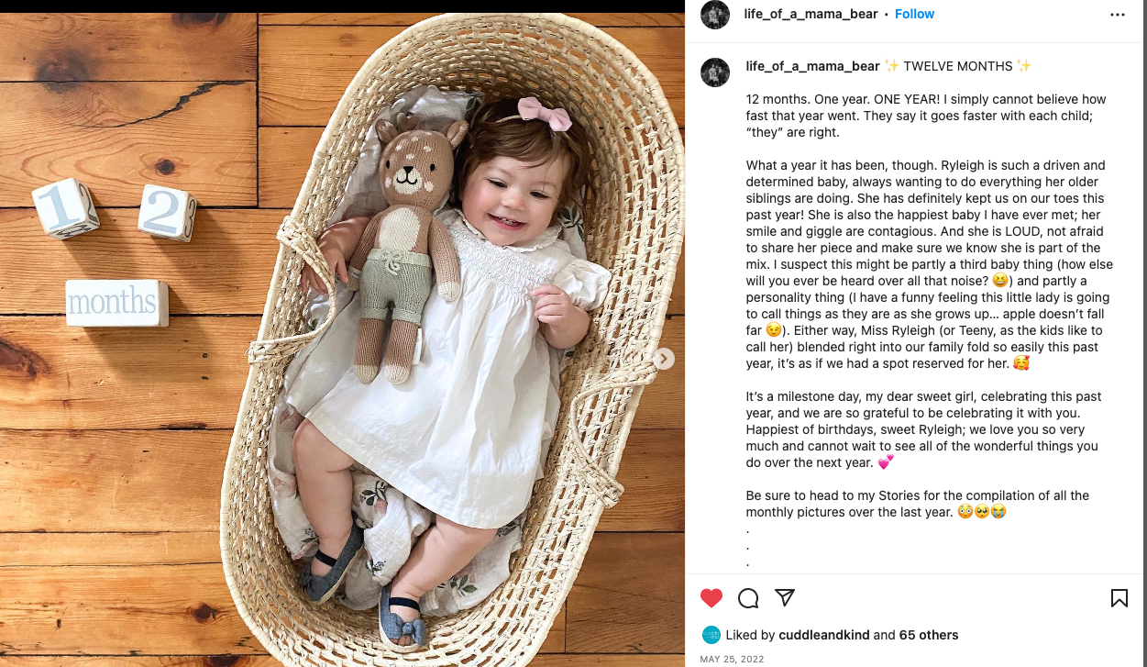
Task: Select the 'months' wooden block in the photo
Action: point(116,303)
